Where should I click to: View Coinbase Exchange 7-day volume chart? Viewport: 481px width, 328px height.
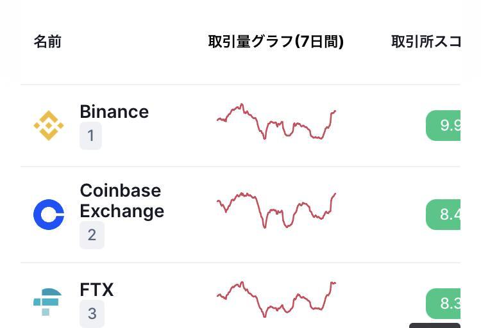pos(276,210)
